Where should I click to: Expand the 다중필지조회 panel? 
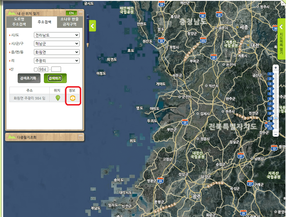(x=81, y=137)
